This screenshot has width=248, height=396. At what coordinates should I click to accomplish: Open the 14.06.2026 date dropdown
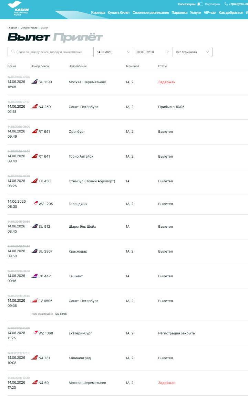(113, 52)
